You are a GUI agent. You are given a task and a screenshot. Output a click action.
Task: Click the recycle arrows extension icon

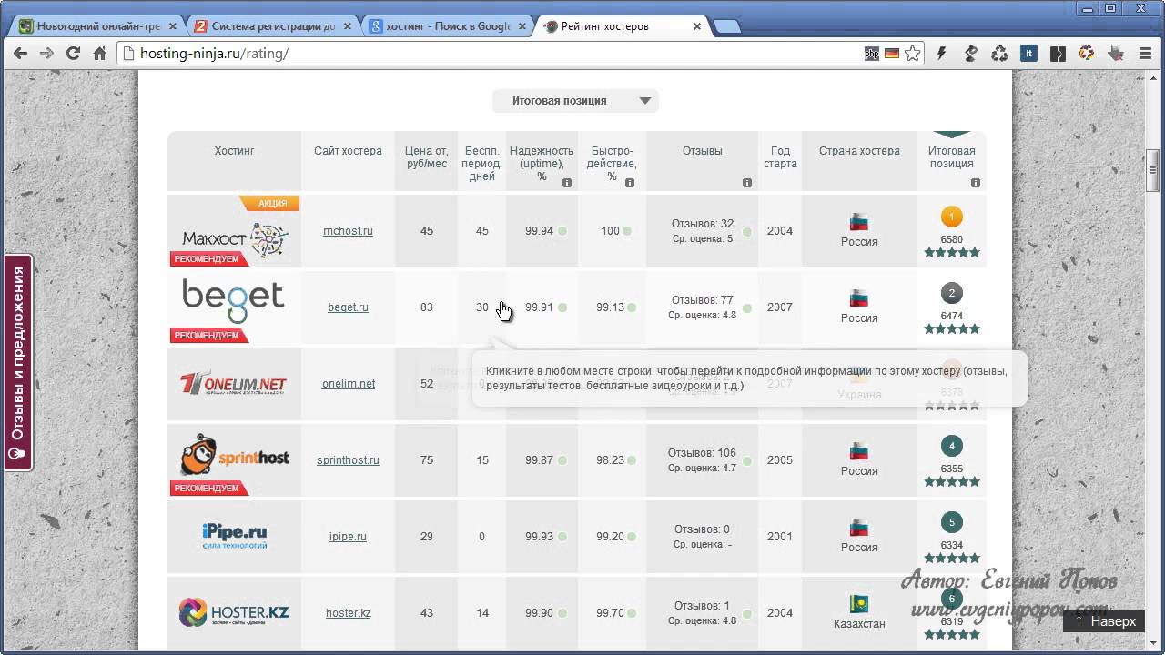pos(999,54)
